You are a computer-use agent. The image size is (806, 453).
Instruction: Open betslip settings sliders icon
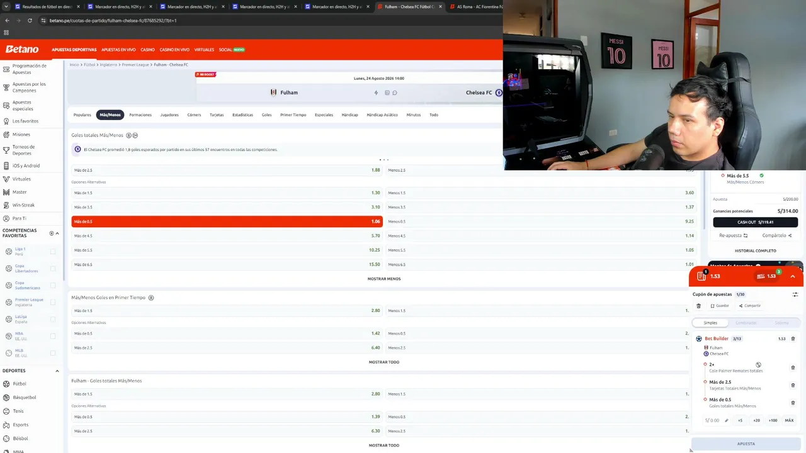[x=795, y=294]
